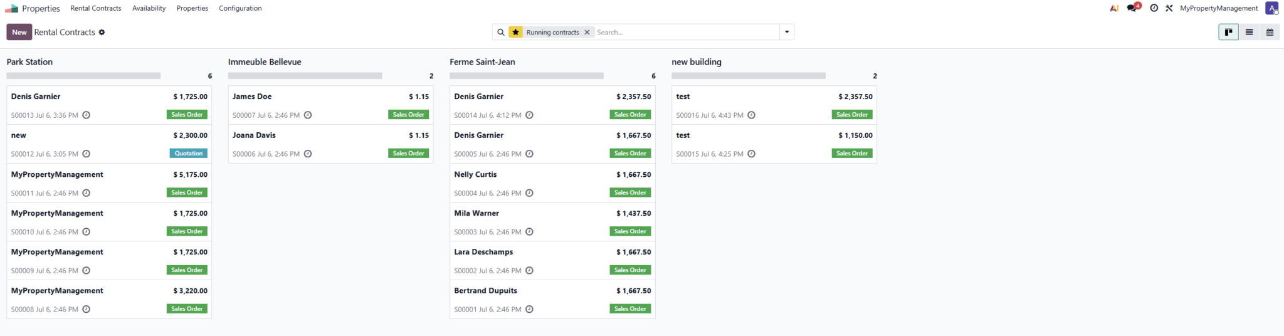Open the AI assistant icon in top bar
This screenshot has width=1284, height=336.
tap(1114, 8)
